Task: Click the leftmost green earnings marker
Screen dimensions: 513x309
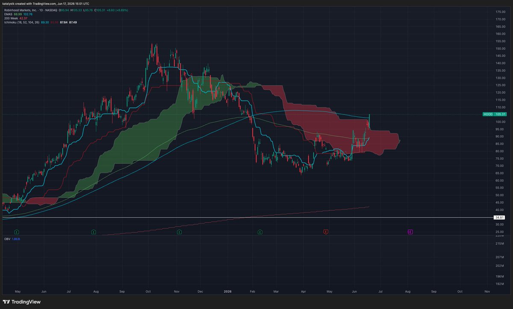Action: [x=17, y=232]
